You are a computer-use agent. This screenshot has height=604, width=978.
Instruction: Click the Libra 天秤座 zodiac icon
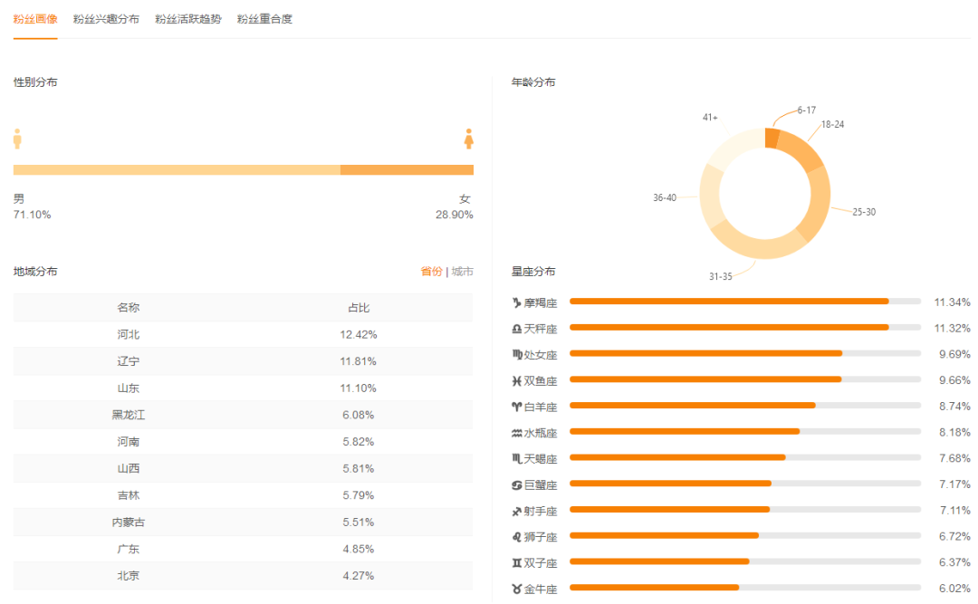[516, 329]
